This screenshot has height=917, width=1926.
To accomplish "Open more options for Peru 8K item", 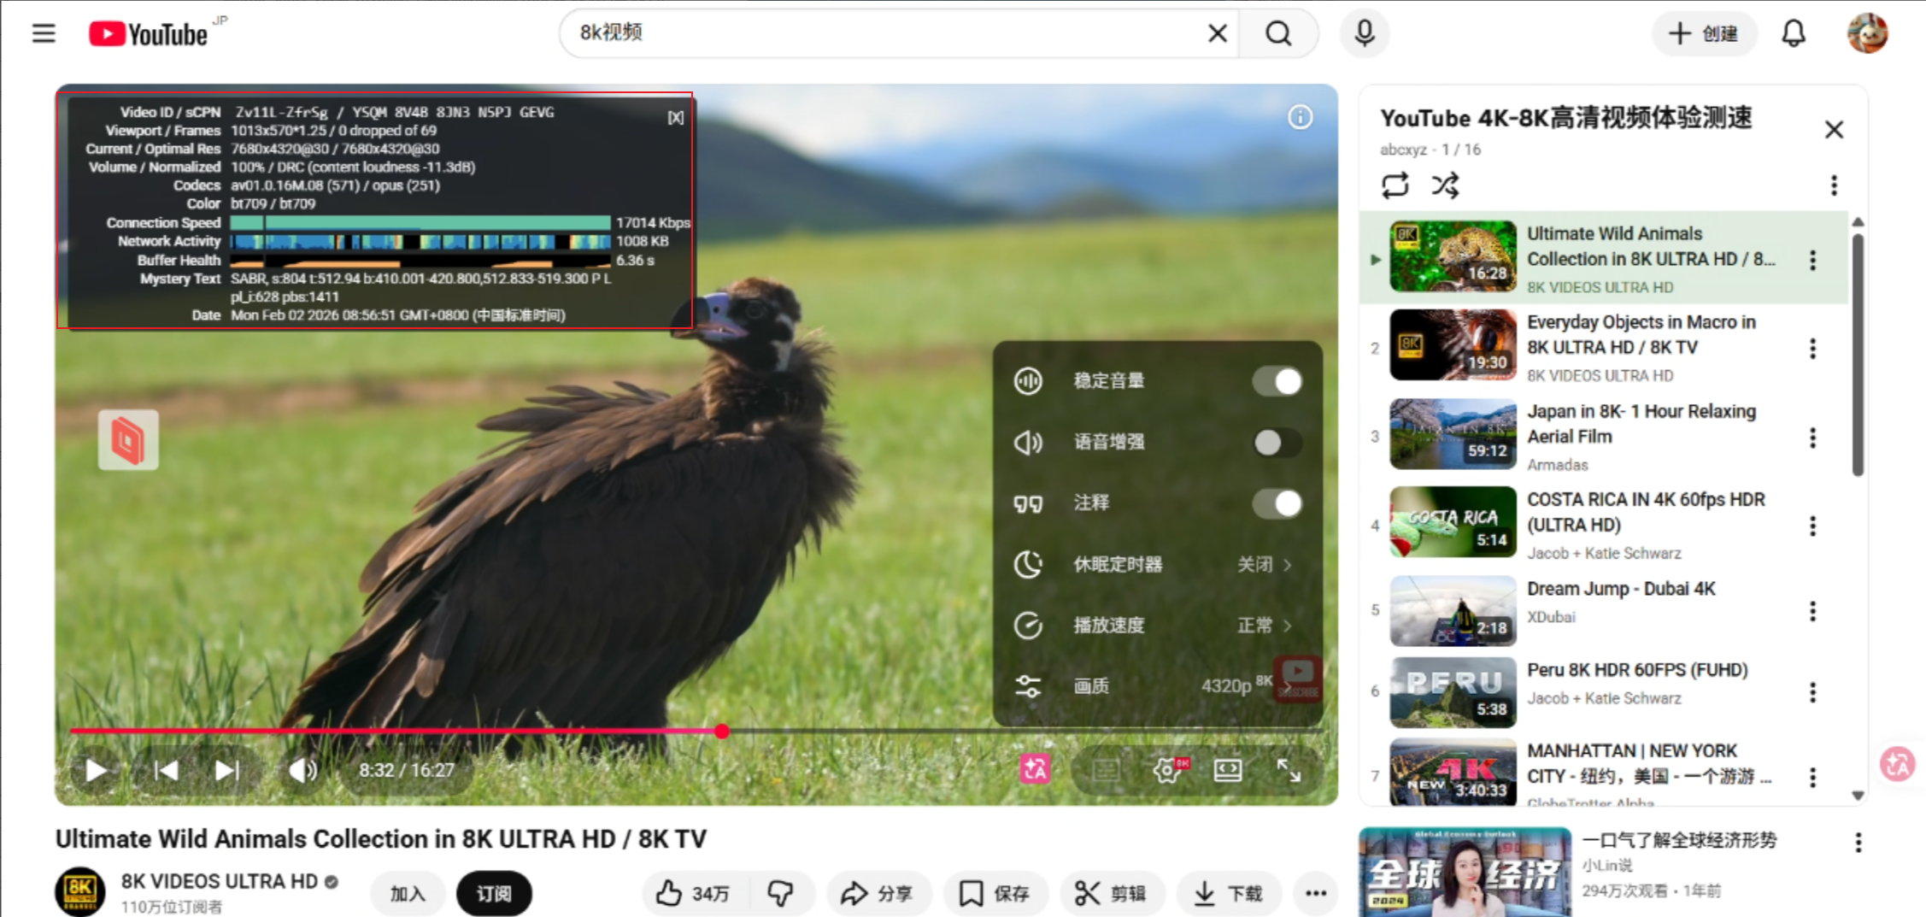I will pyautogui.click(x=1812, y=691).
